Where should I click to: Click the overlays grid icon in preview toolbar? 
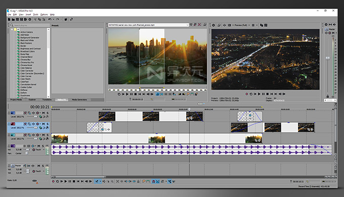[253, 25]
